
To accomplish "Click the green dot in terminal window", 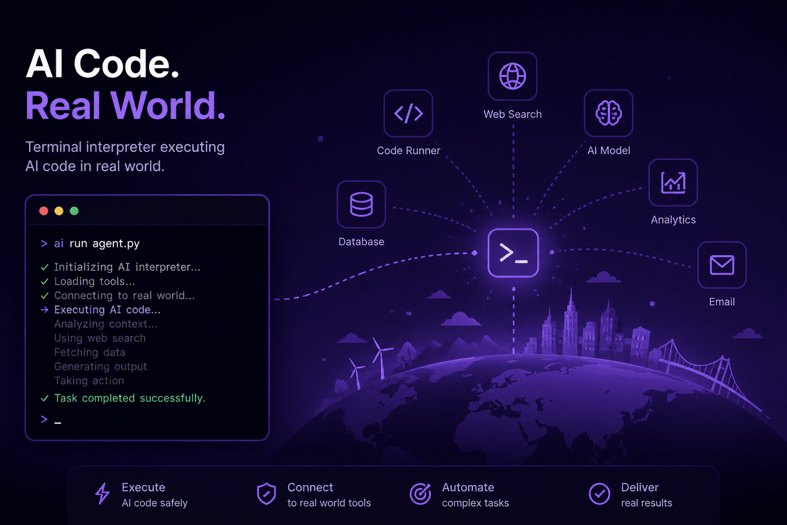I will [74, 211].
